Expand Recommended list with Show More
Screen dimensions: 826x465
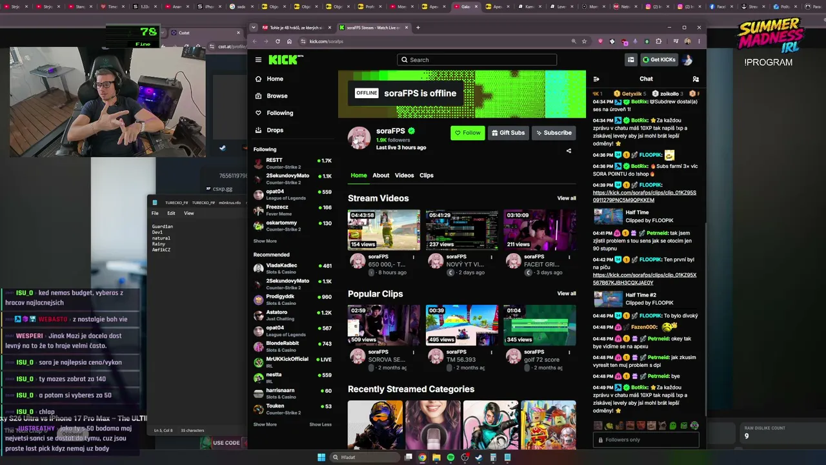pos(265,424)
